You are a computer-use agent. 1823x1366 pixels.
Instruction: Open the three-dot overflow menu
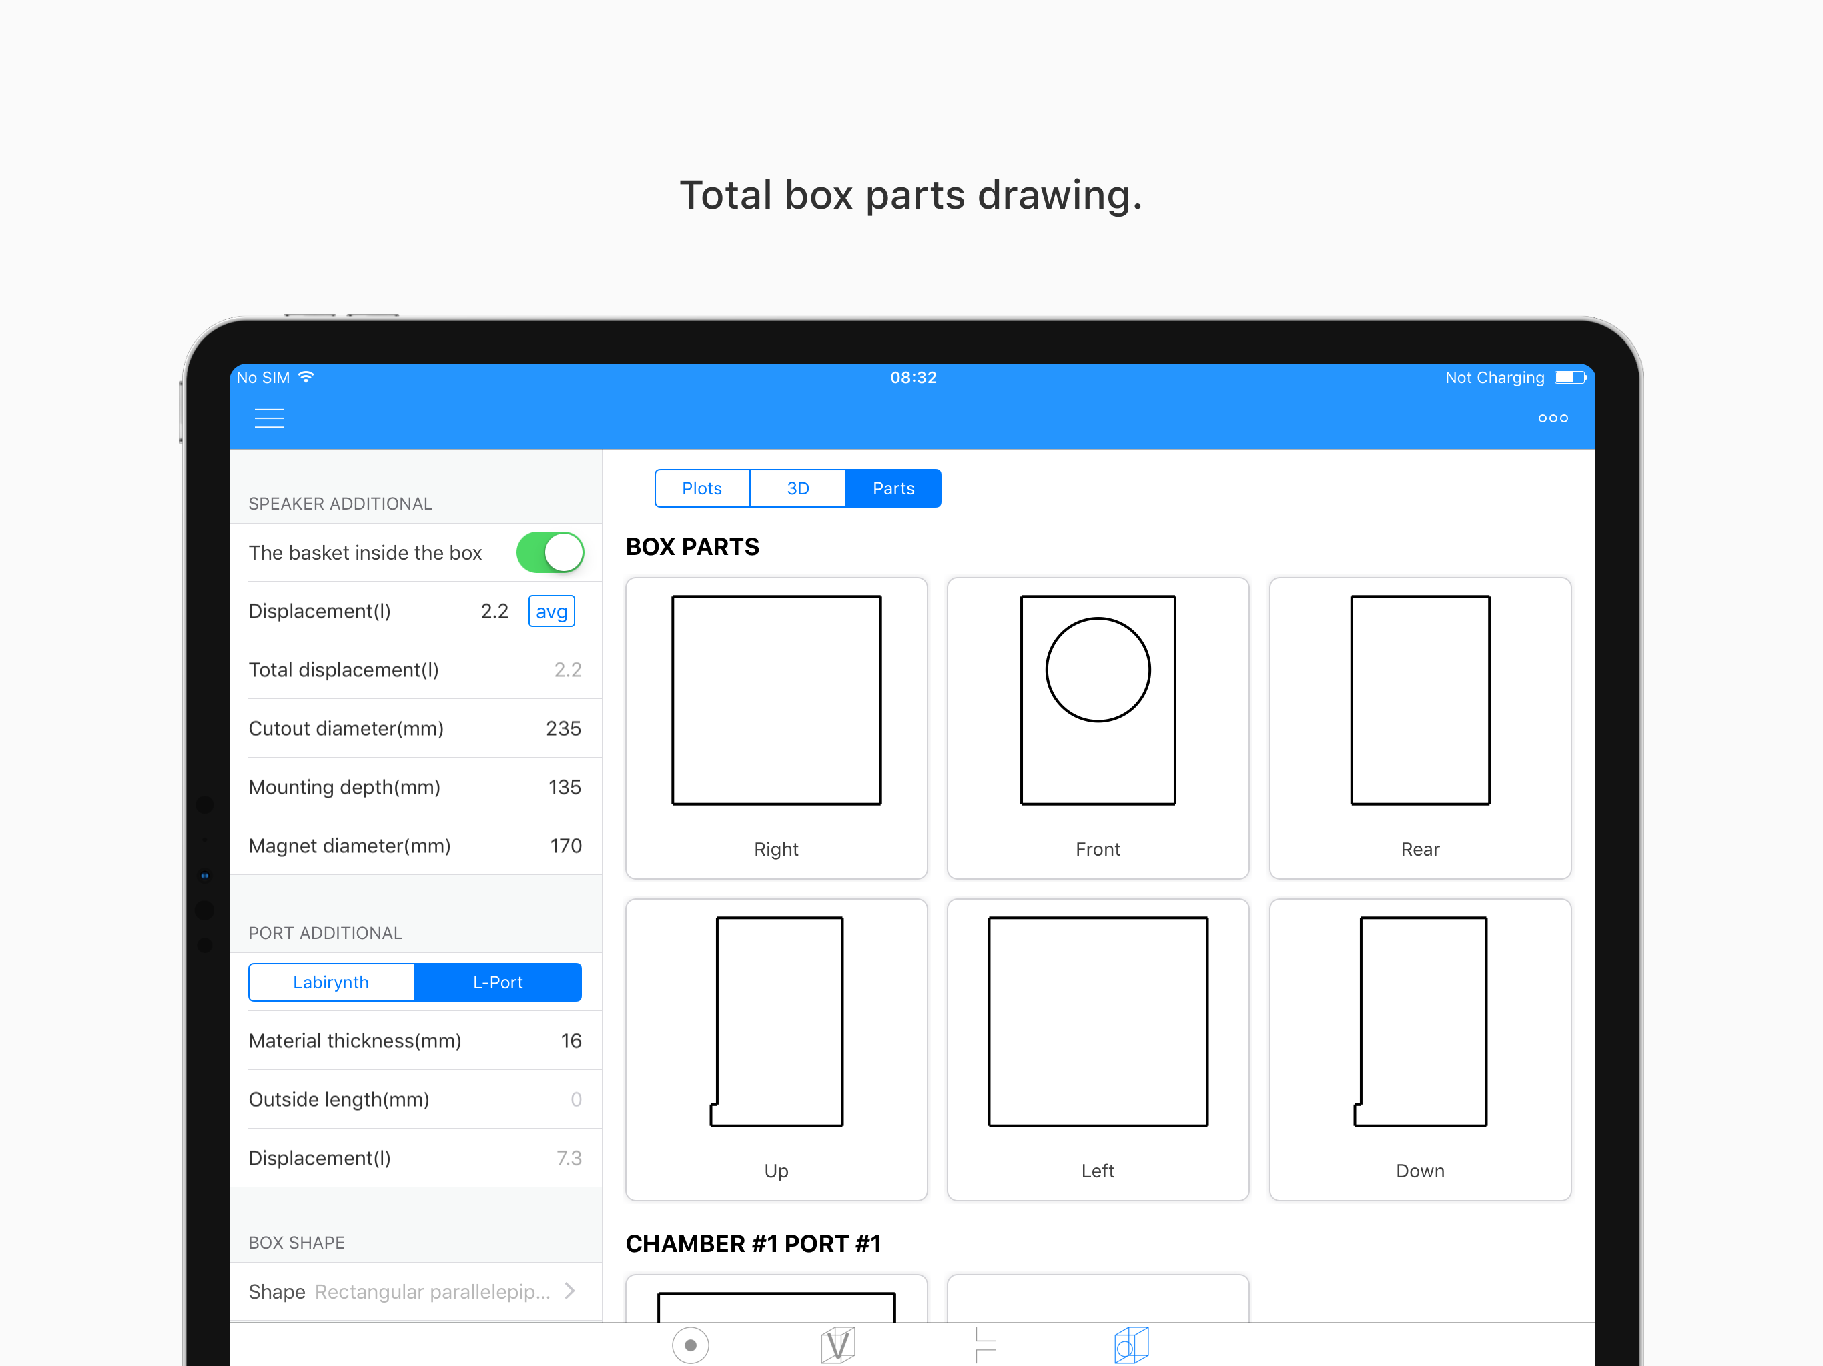point(1553,418)
